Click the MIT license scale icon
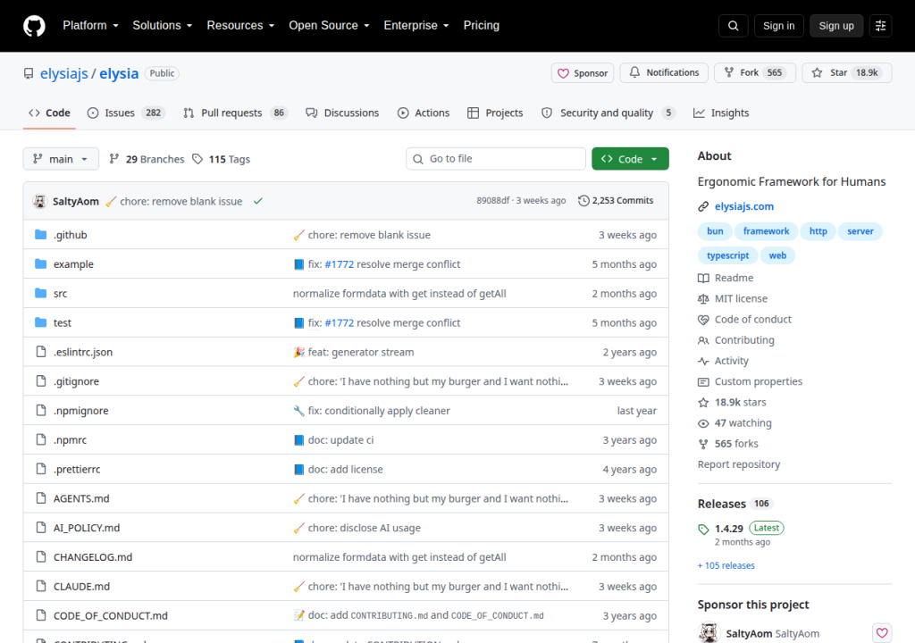 pyautogui.click(x=703, y=299)
